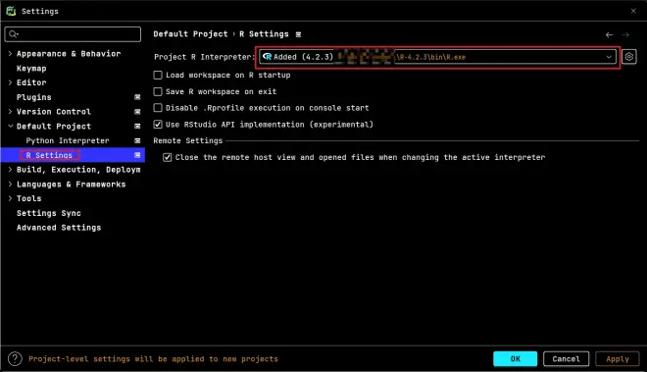Expand Appearance & Behavior chevron
647x372 pixels.
point(11,53)
